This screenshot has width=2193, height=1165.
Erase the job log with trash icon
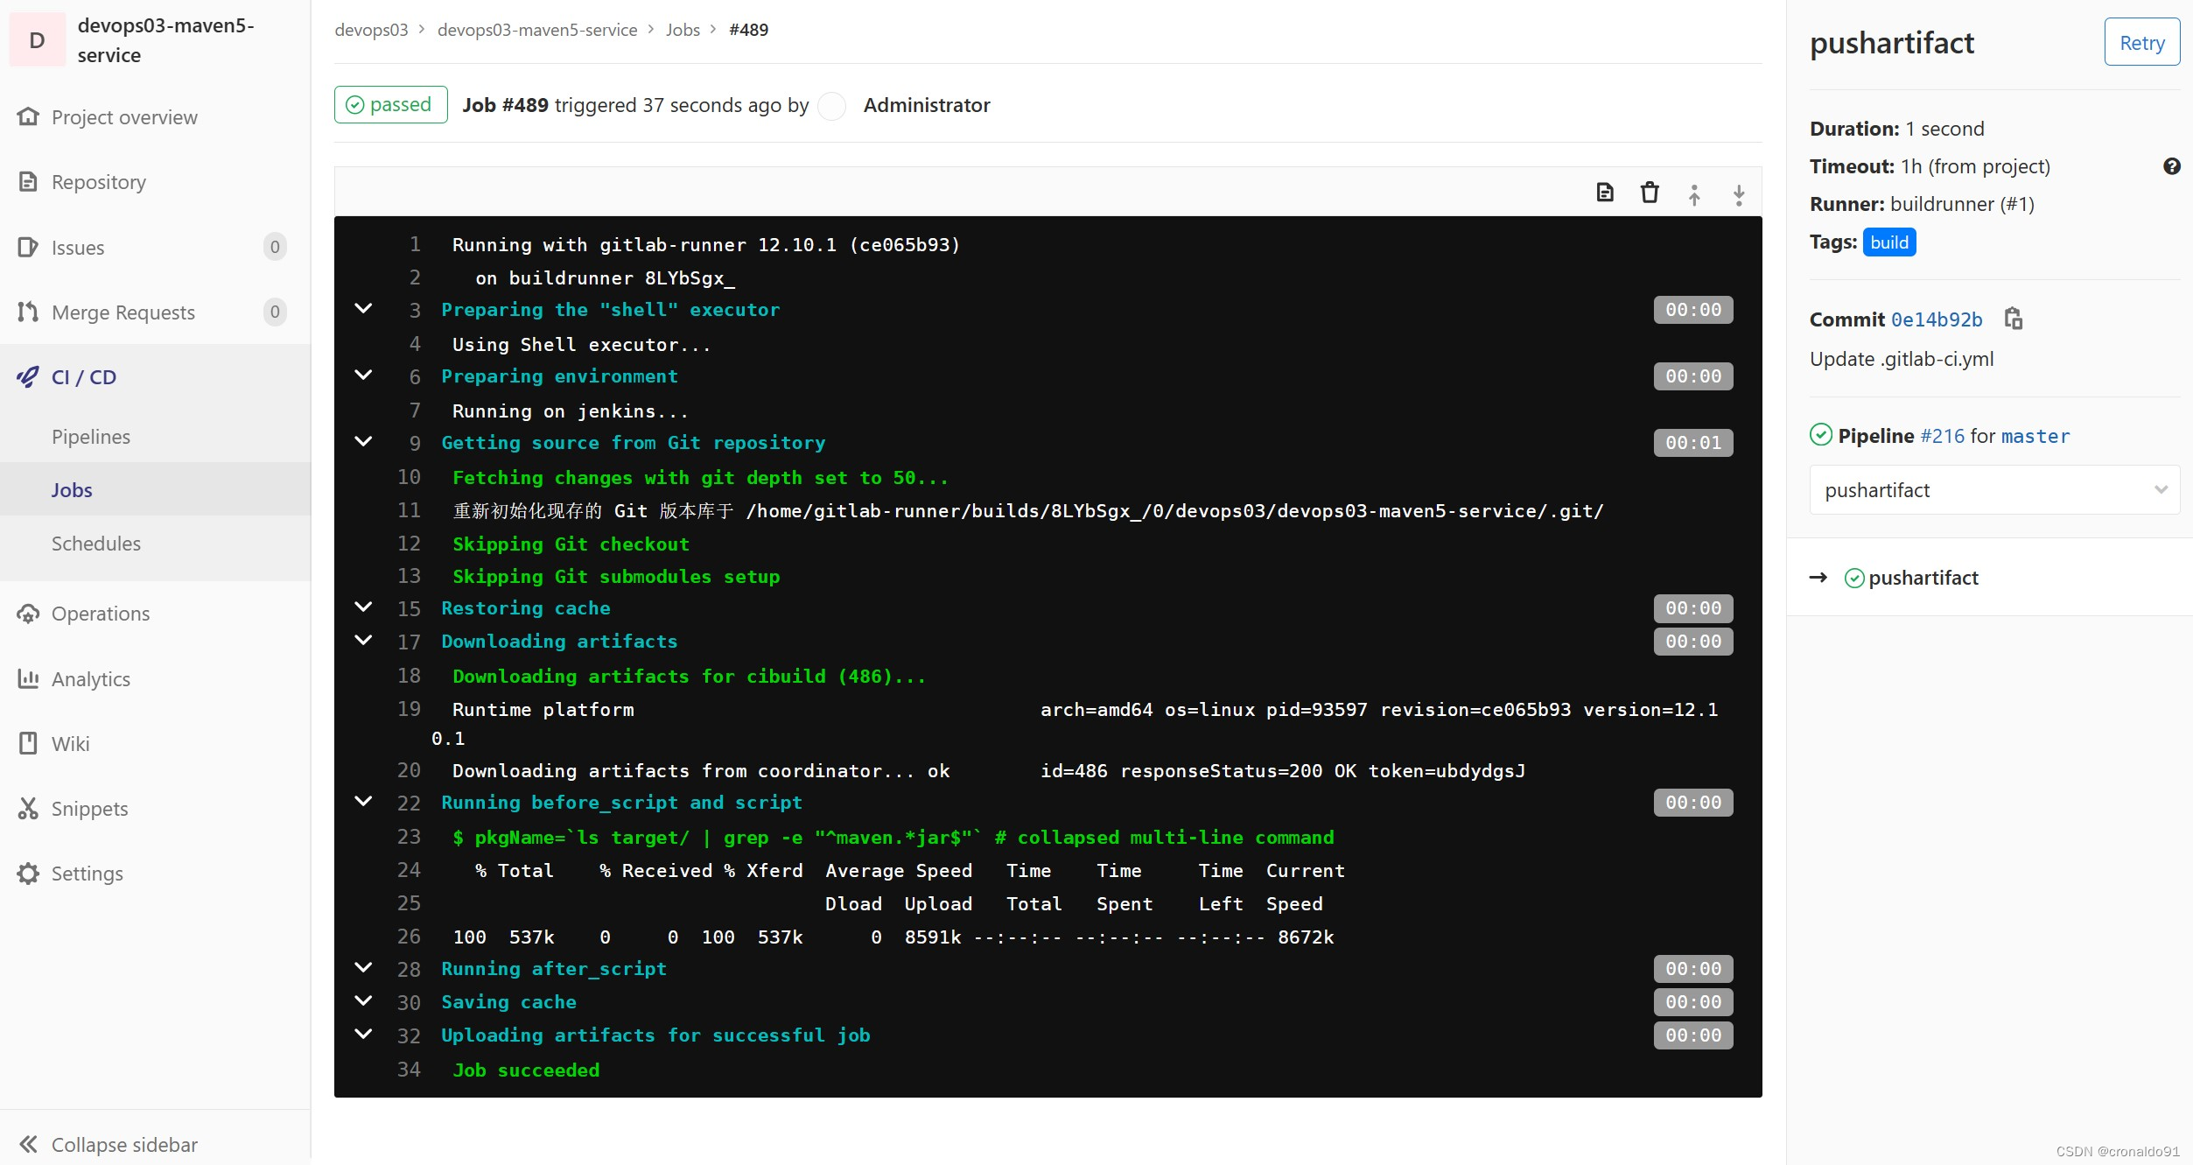click(1650, 192)
